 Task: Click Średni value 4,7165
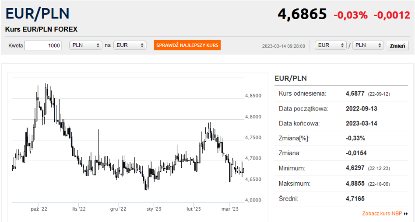(355, 199)
